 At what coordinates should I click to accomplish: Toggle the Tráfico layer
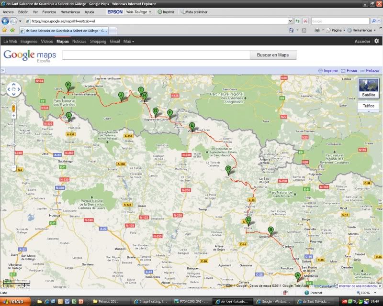[x=368, y=107]
